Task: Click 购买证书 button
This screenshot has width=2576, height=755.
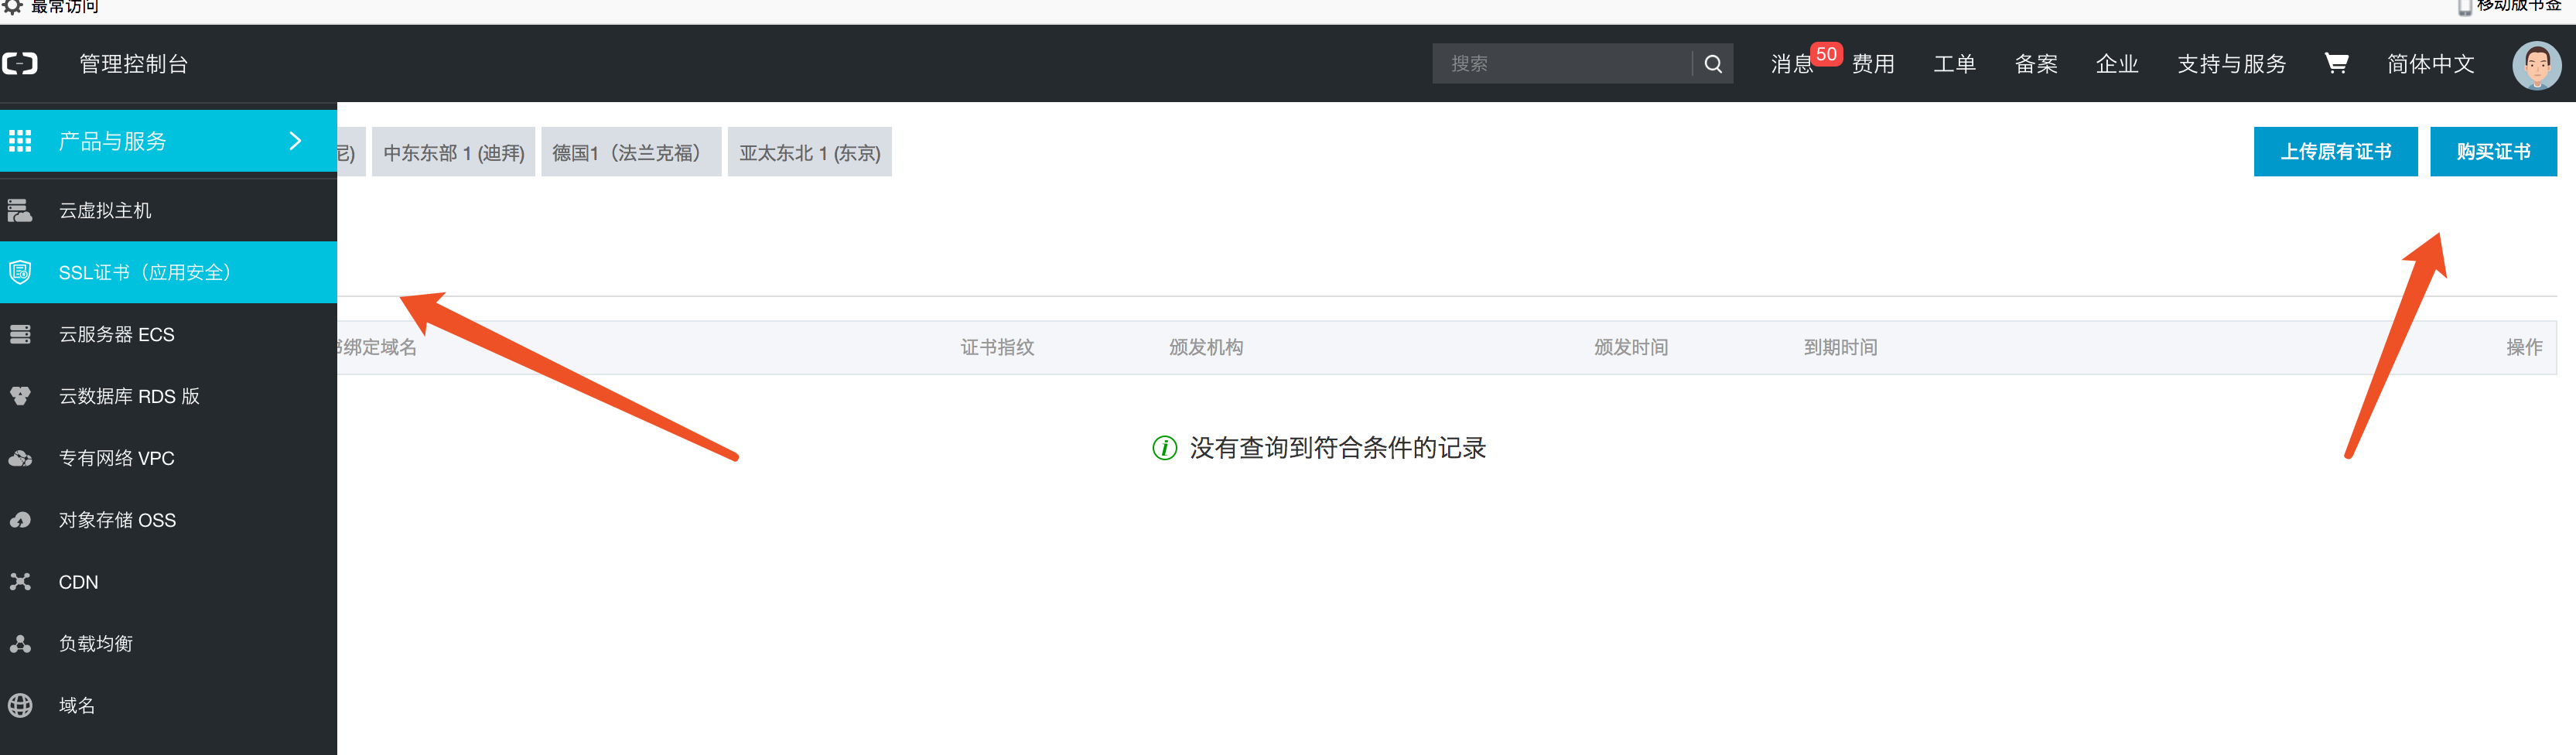Action: point(2493,152)
